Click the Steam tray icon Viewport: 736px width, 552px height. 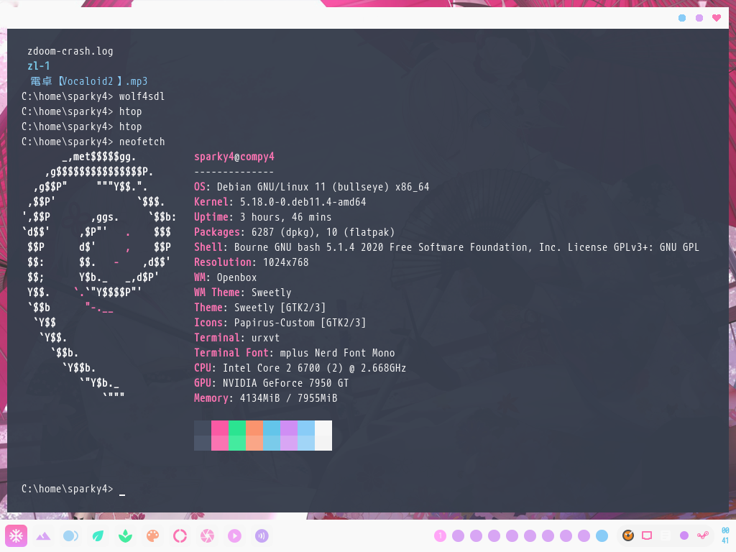click(x=702, y=535)
